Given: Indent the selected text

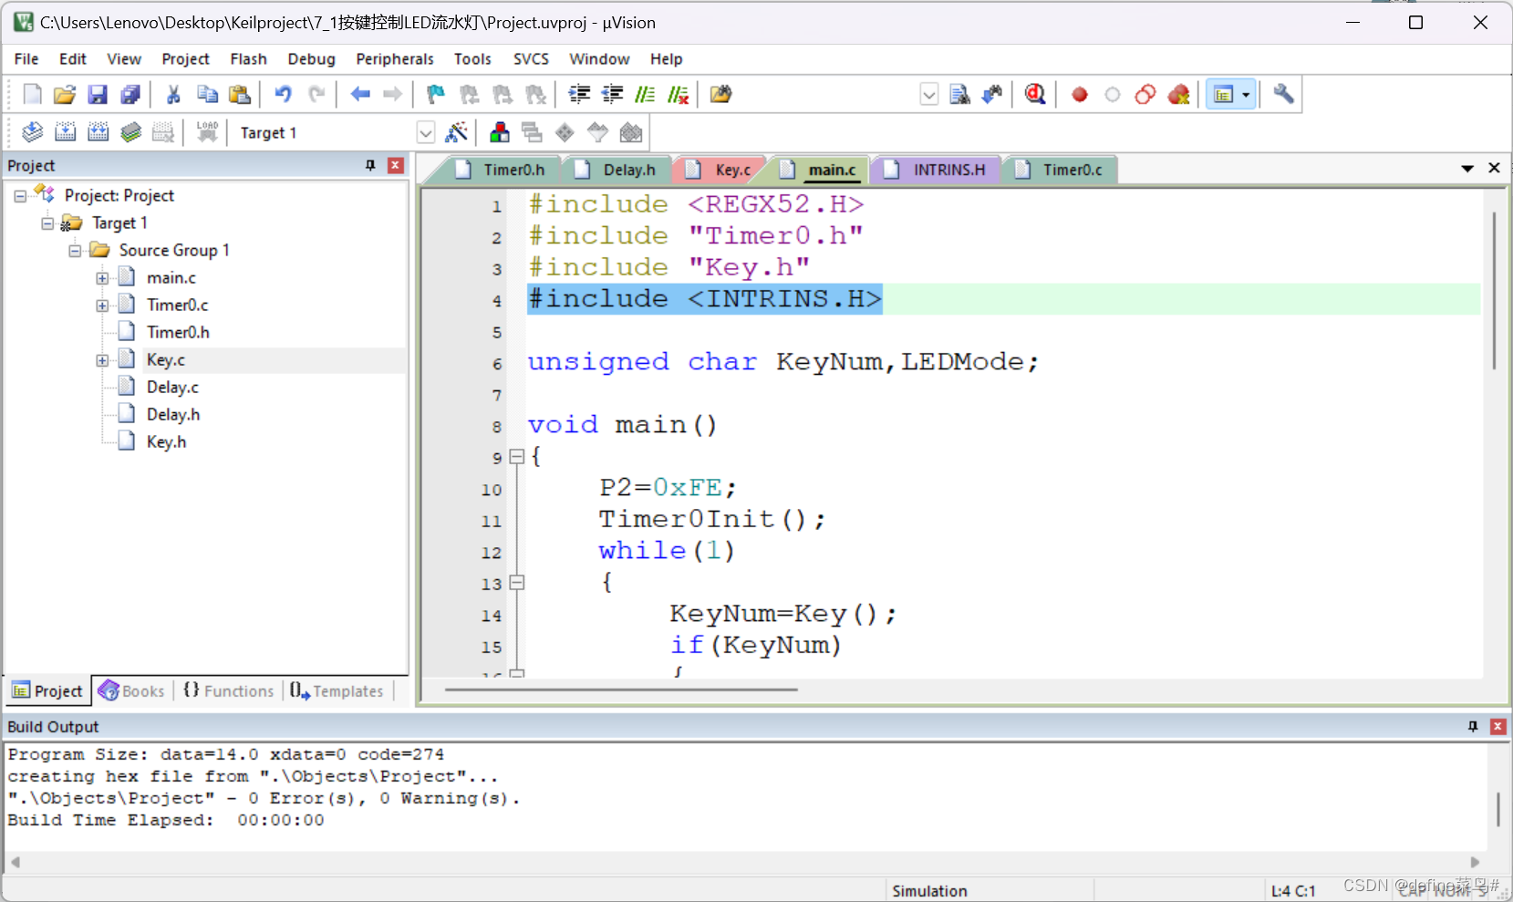Looking at the screenshot, I should tap(579, 94).
